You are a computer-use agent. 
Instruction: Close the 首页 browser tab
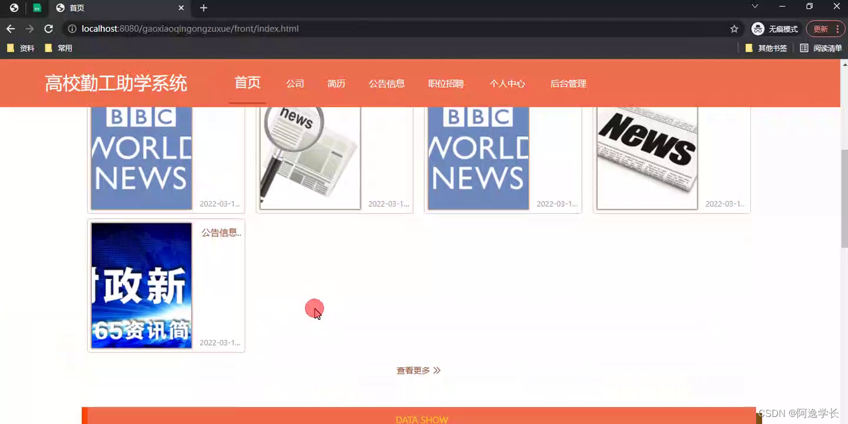181,8
